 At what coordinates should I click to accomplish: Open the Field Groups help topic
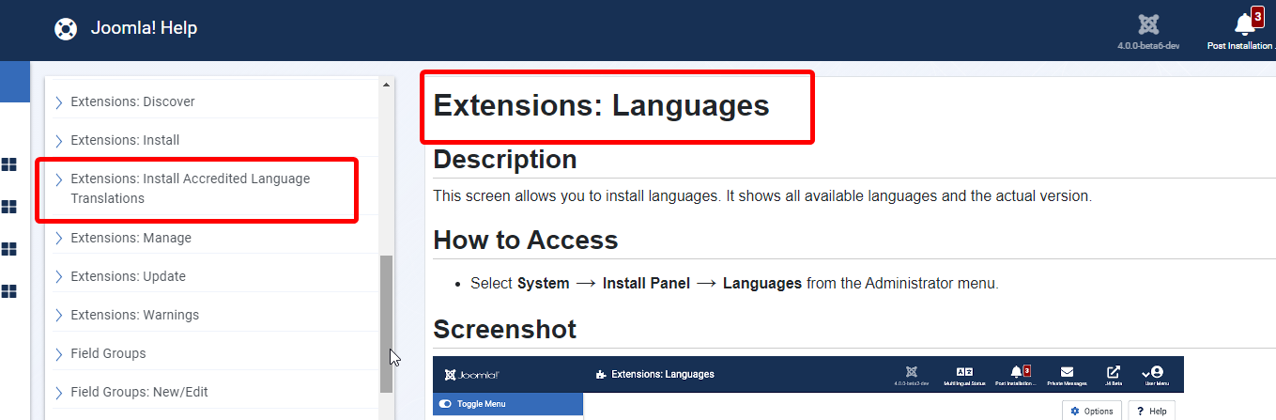(x=108, y=353)
